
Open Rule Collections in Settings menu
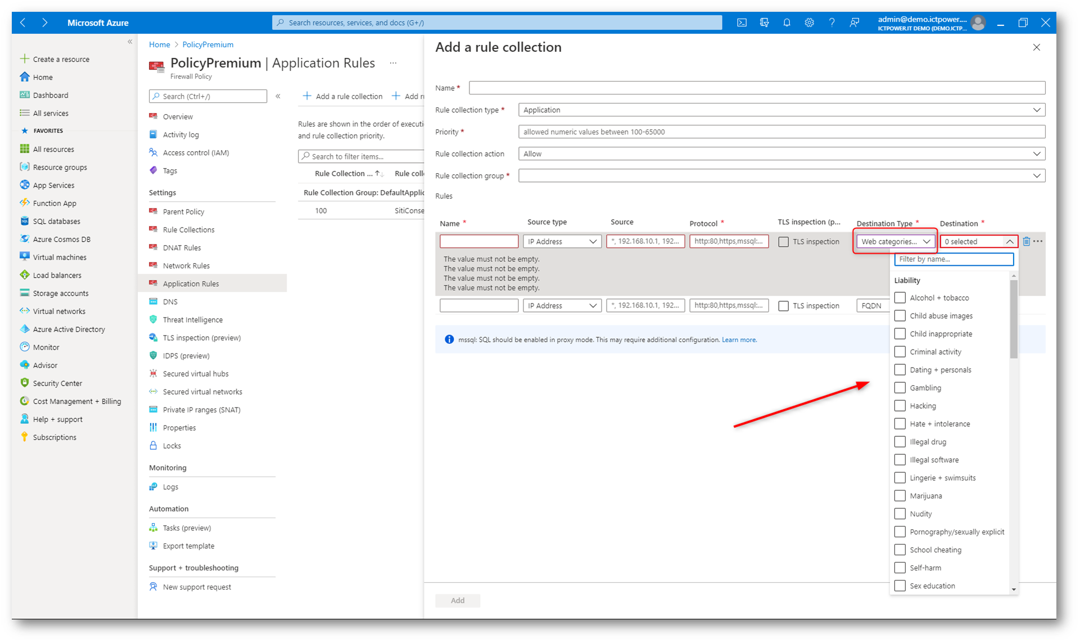(188, 229)
